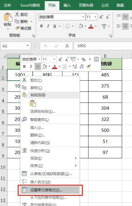Choose 快速分析(Q) from the context menu
Screen dimensions: 132x206
50,151
